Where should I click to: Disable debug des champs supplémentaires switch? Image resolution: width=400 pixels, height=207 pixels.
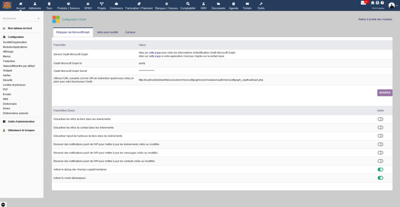(380, 170)
